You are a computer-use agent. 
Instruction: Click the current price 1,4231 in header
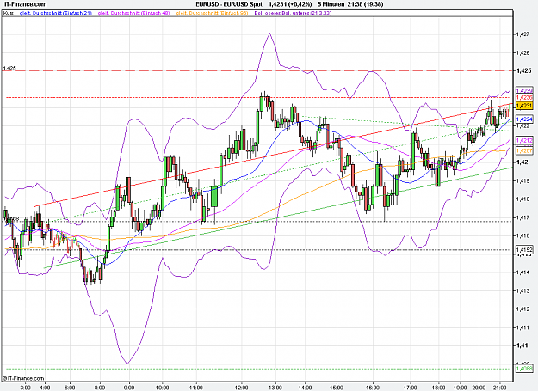(x=277, y=4)
